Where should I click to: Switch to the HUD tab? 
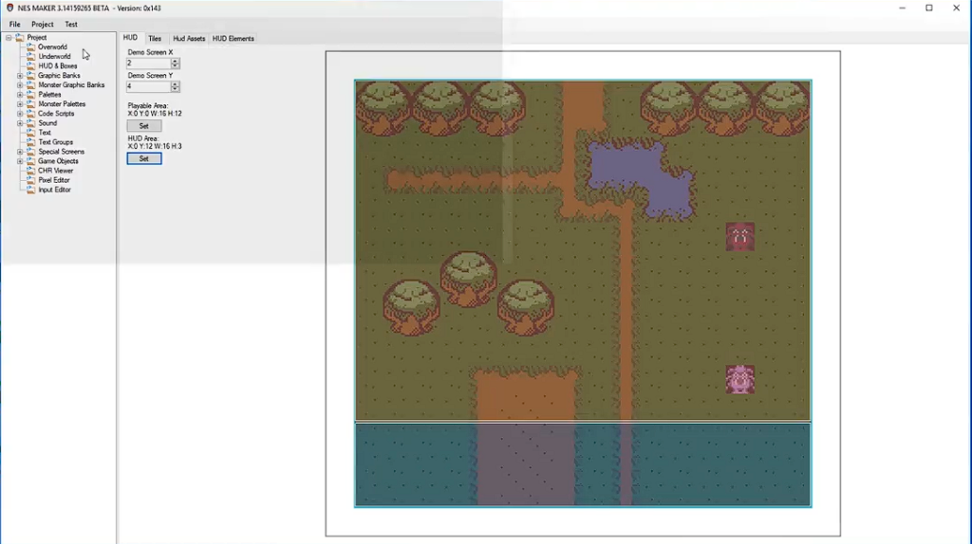pos(130,38)
